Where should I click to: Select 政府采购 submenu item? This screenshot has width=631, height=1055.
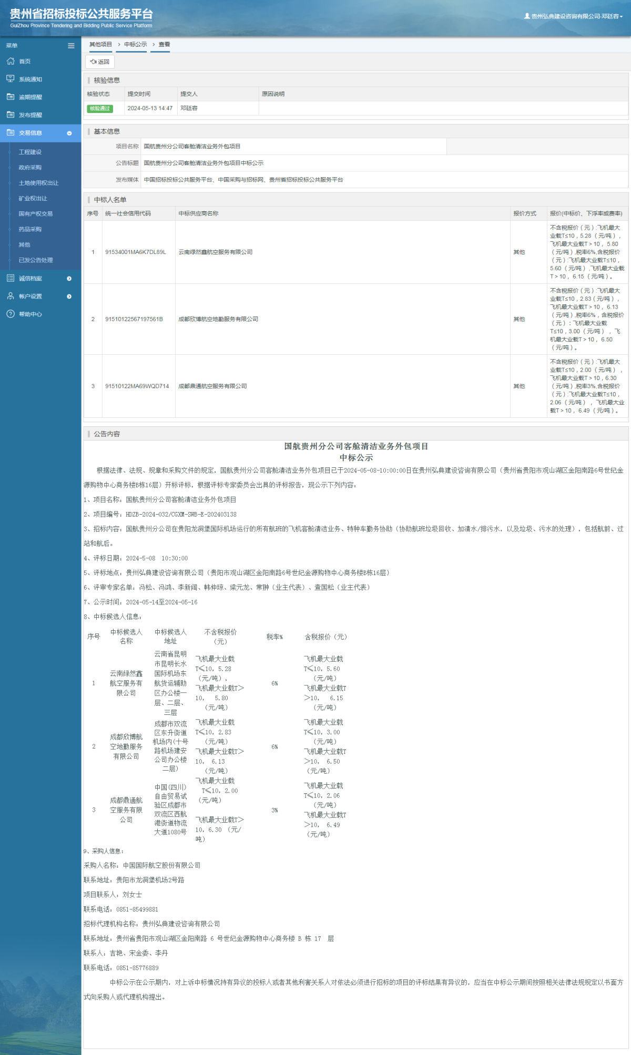(30, 168)
